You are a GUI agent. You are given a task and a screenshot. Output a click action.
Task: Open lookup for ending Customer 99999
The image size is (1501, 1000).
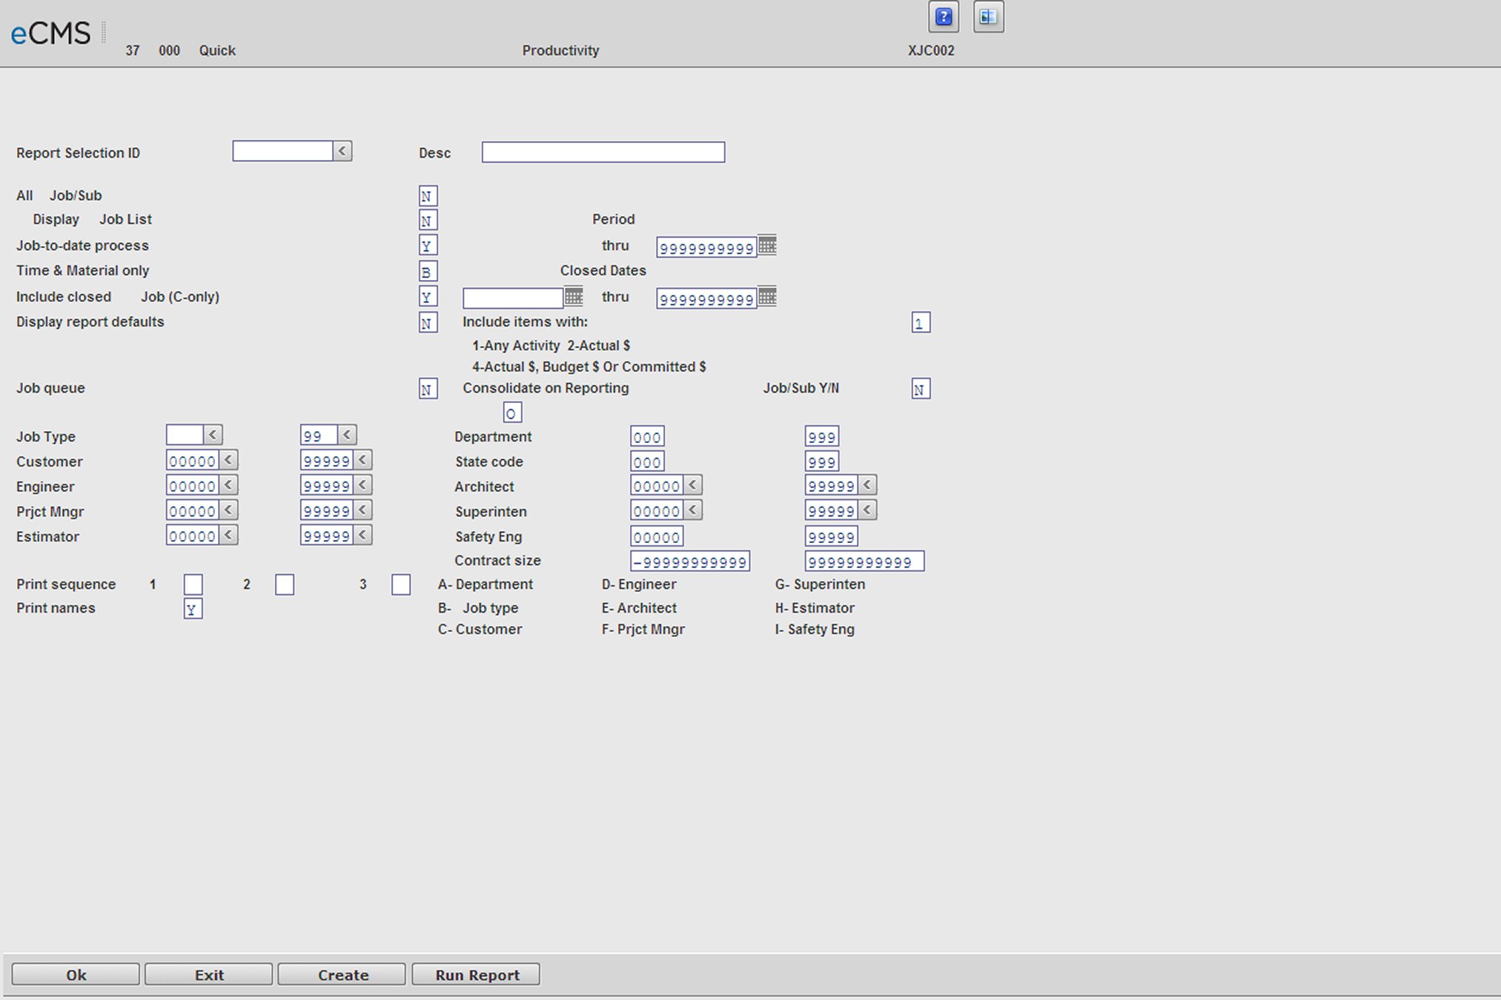pos(362,460)
